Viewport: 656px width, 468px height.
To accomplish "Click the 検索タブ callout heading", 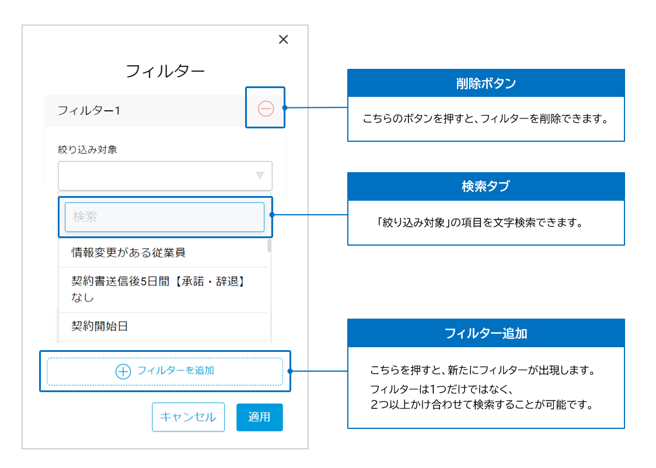I will point(486,187).
